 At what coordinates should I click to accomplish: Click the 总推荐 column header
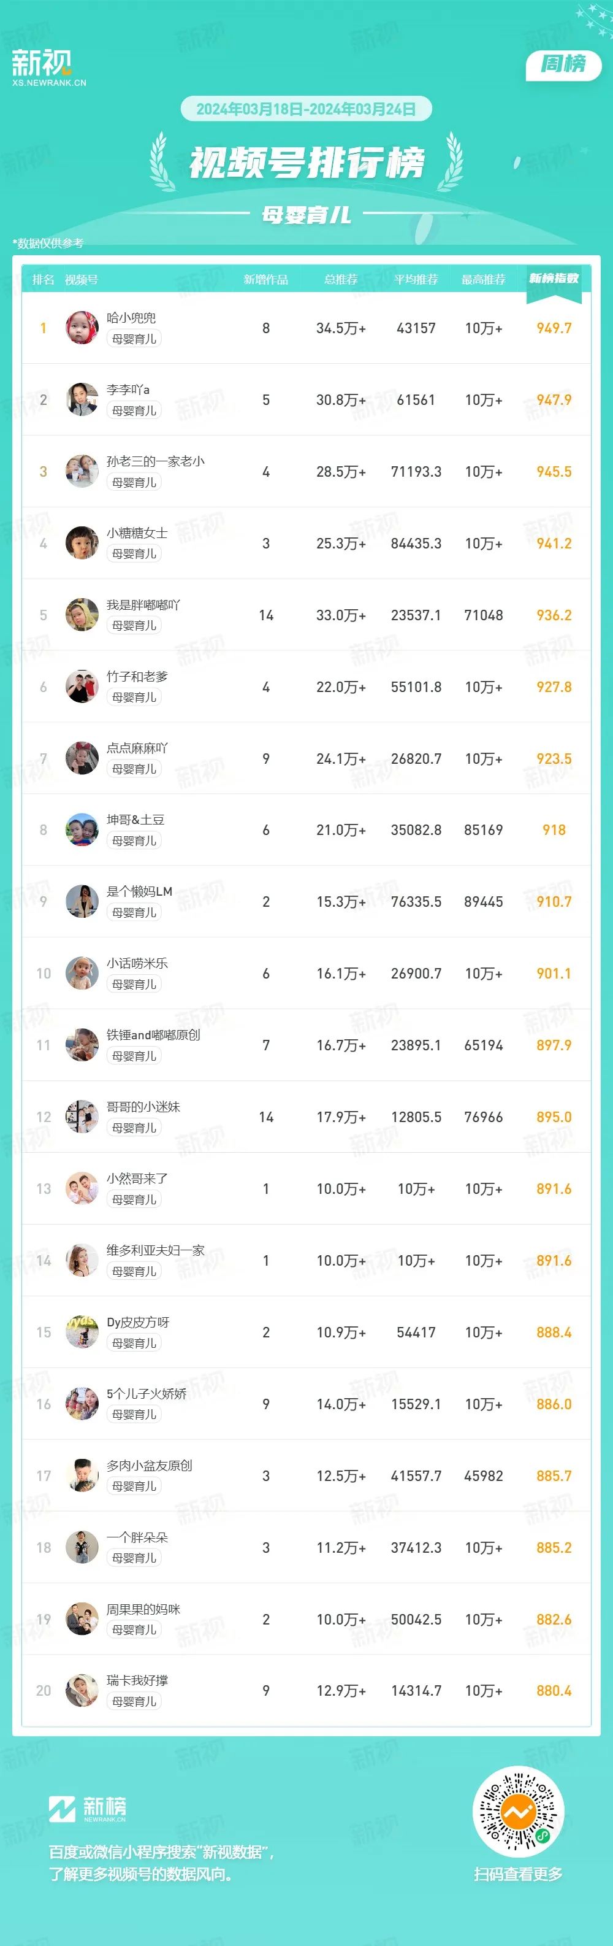[x=340, y=280]
